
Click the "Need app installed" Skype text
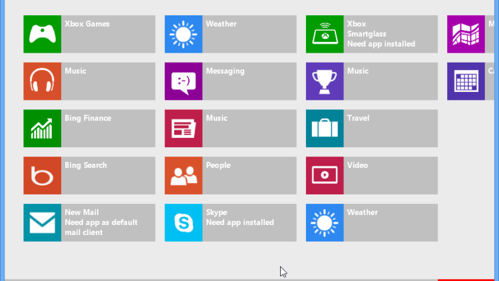[240, 222]
